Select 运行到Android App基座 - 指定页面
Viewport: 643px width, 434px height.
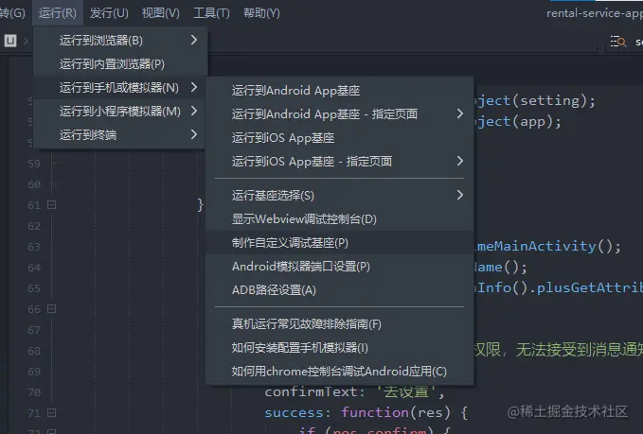pyautogui.click(x=340, y=113)
